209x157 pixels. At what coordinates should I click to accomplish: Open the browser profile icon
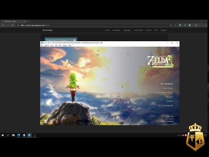coord(201,25)
